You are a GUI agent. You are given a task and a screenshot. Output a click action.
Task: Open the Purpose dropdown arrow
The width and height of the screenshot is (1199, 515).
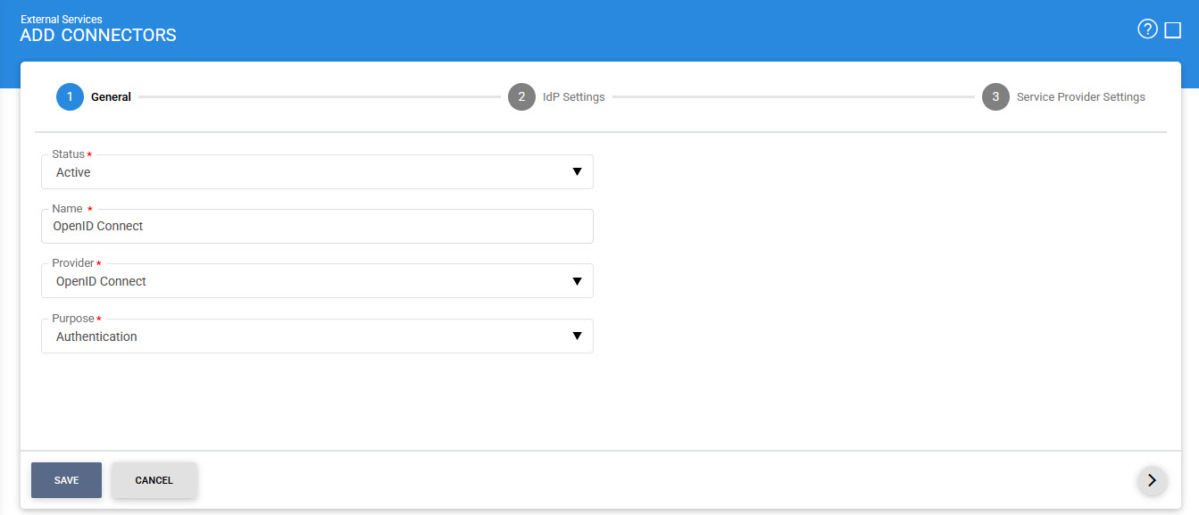click(x=577, y=336)
